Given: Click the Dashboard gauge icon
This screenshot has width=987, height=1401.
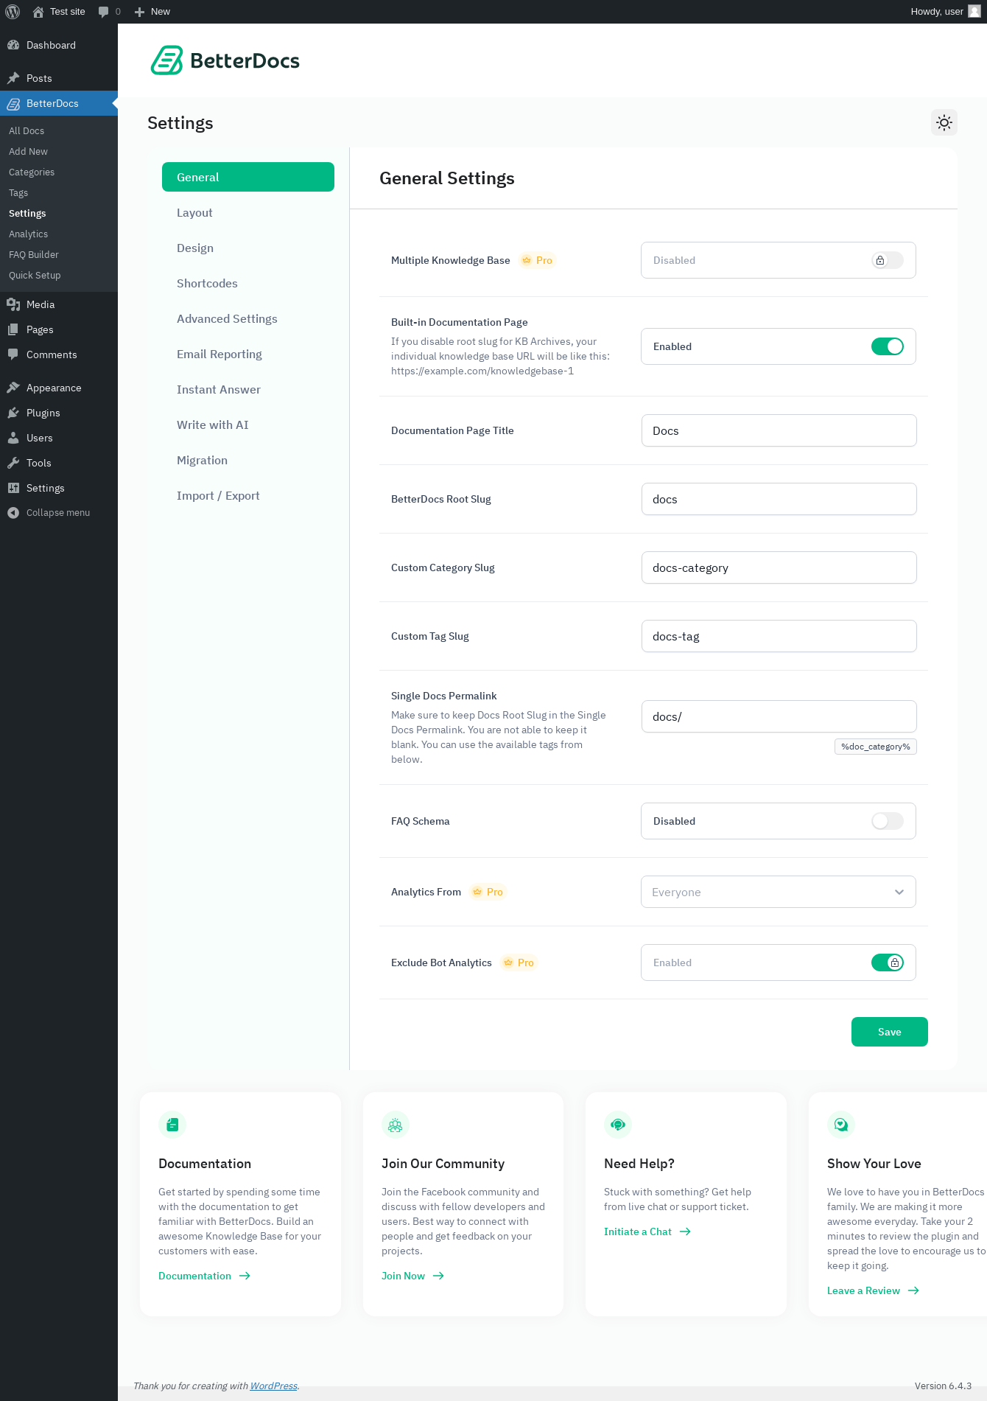Looking at the screenshot, I should coord(13,45).
